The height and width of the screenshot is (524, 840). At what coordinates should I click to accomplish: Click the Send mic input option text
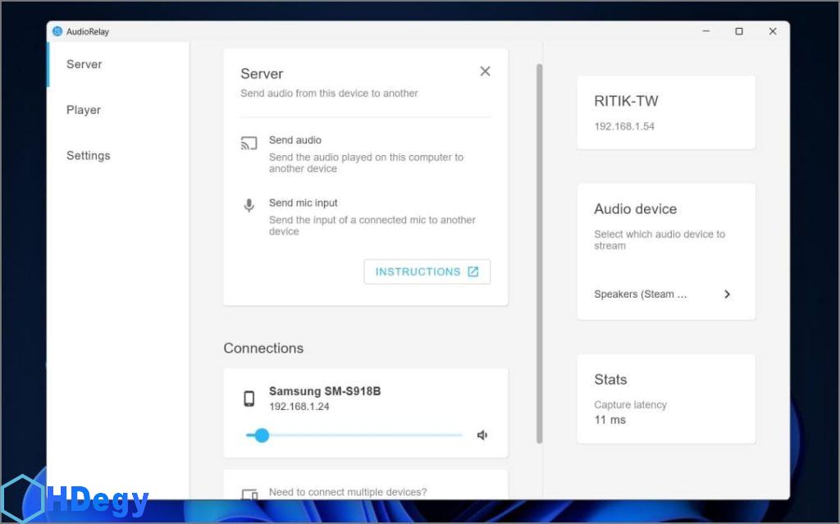pyautogui.click(x=304, y=203)
